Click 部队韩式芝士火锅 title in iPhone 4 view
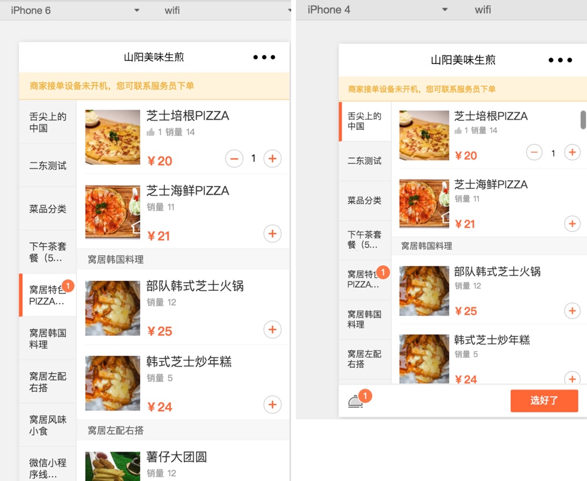The image size is (587, 481). pyautogui.click(x=497, y=272)
